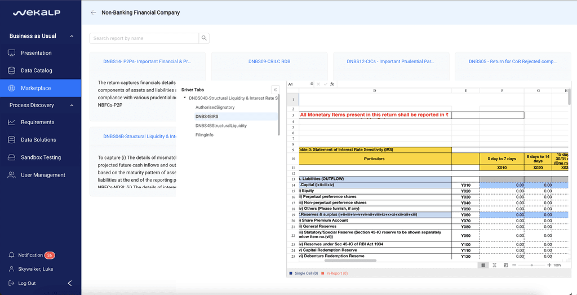This screenshot has height=295, width=577.
Task: Select normal grid view icon in spreadsheet status bar
Action: coord(483,265)
